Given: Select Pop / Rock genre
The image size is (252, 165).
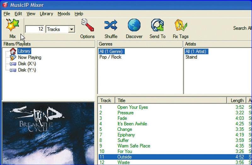Looking at the screenshot, I should (x=111, y=57).
